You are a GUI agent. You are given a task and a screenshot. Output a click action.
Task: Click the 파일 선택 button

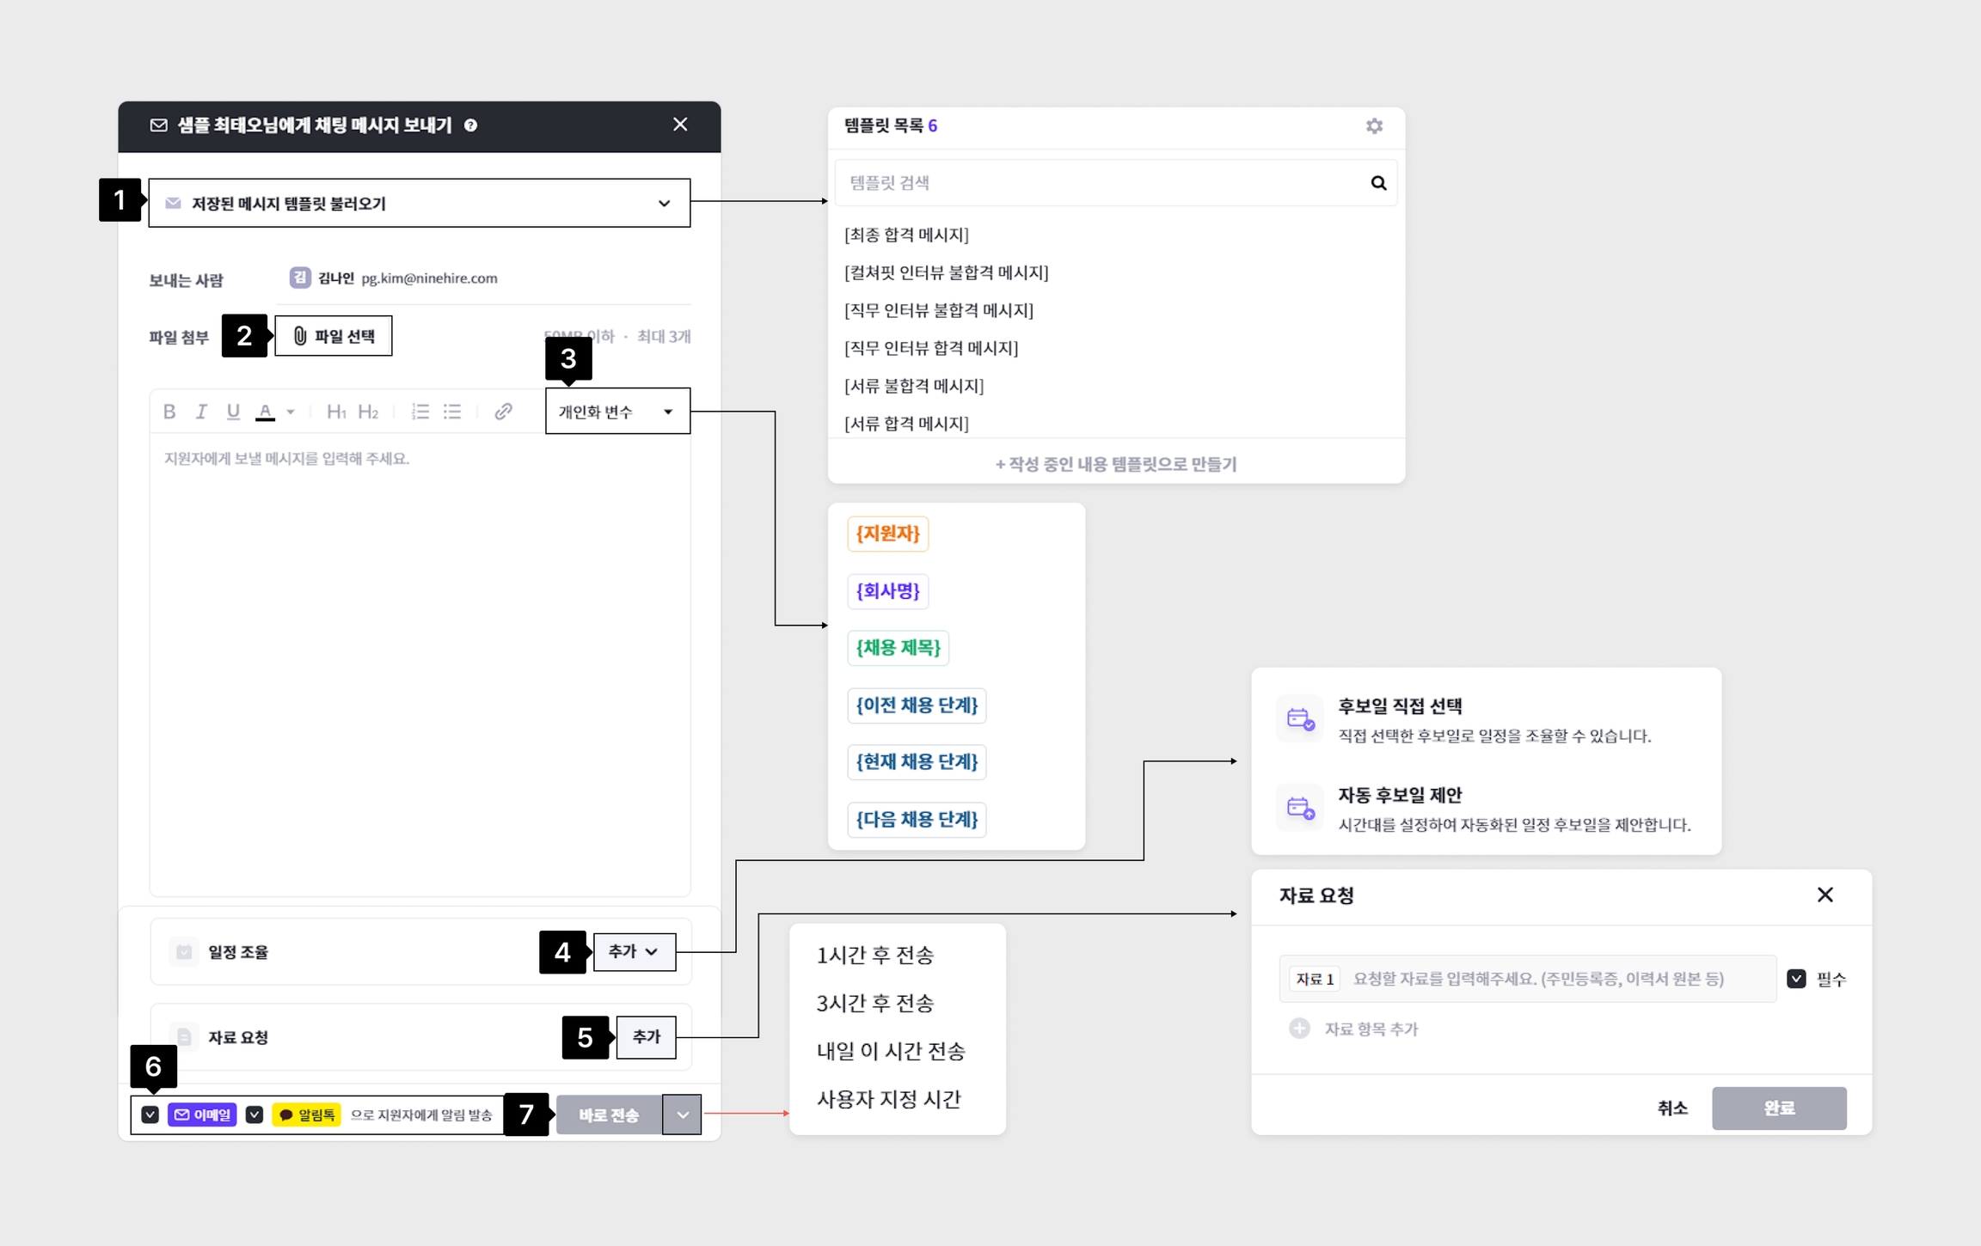coord(334,336)
